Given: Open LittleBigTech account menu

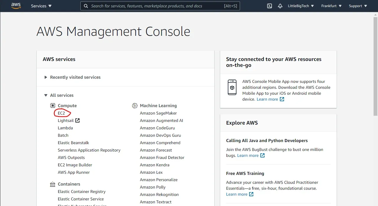Looking at the screenshot, I should (x=301, y=6).
